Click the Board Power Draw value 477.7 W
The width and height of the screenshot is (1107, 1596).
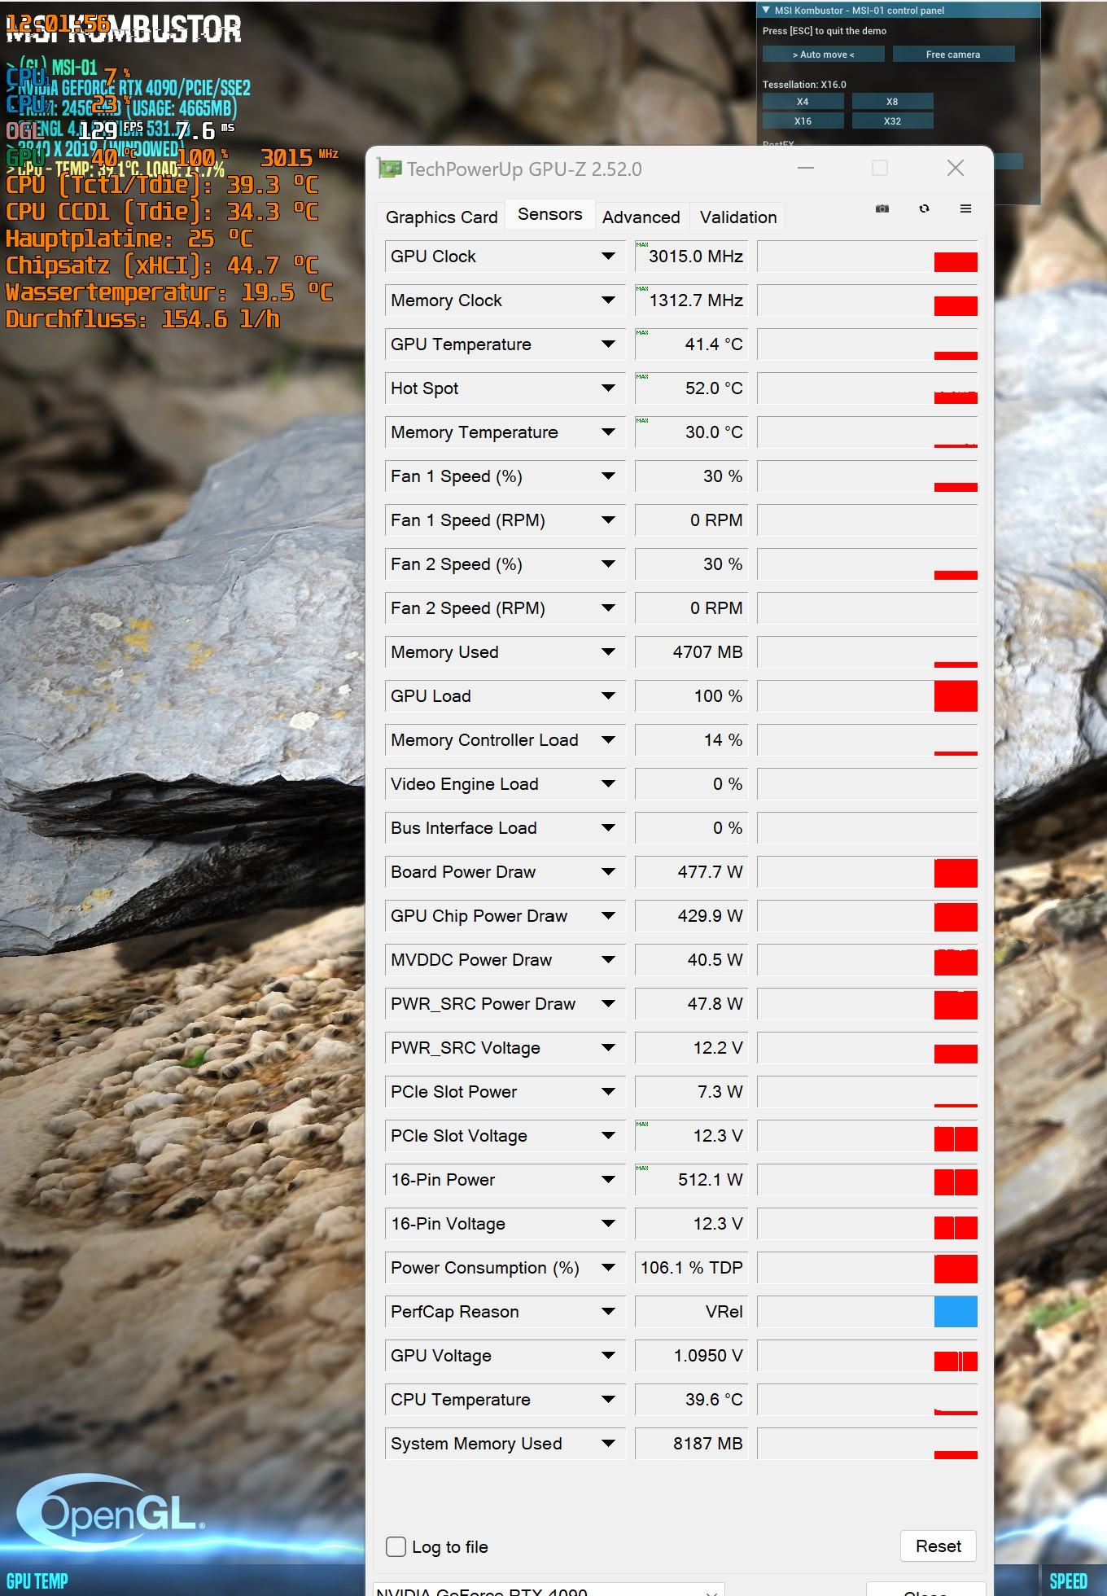[691, 872]
